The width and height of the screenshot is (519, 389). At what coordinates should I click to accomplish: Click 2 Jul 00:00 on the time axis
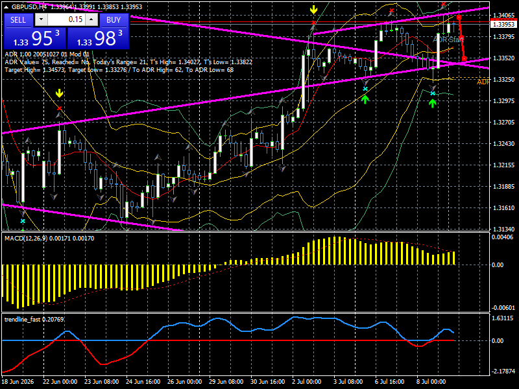[x=306, y=382]
